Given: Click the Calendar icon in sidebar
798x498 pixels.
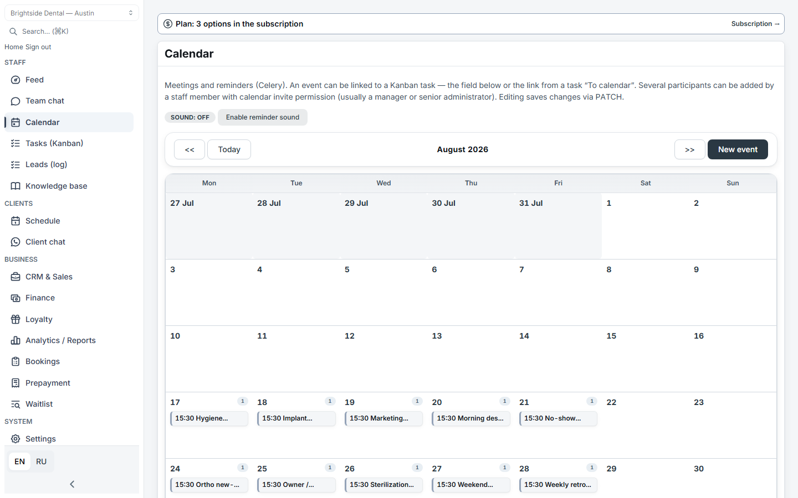Looking at the screenshot, I should (16, 122).
